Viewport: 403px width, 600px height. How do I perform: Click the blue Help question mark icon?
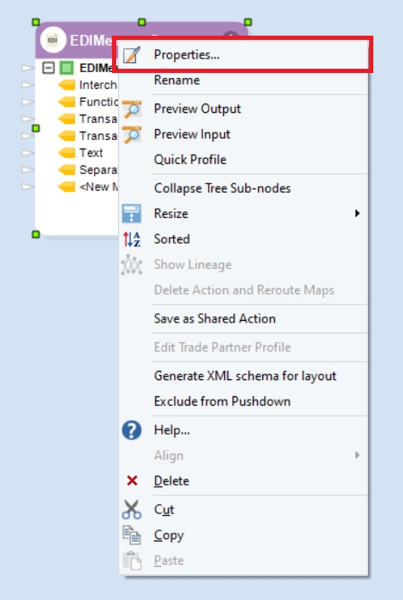pyautogui.click(x=132, y=430)
